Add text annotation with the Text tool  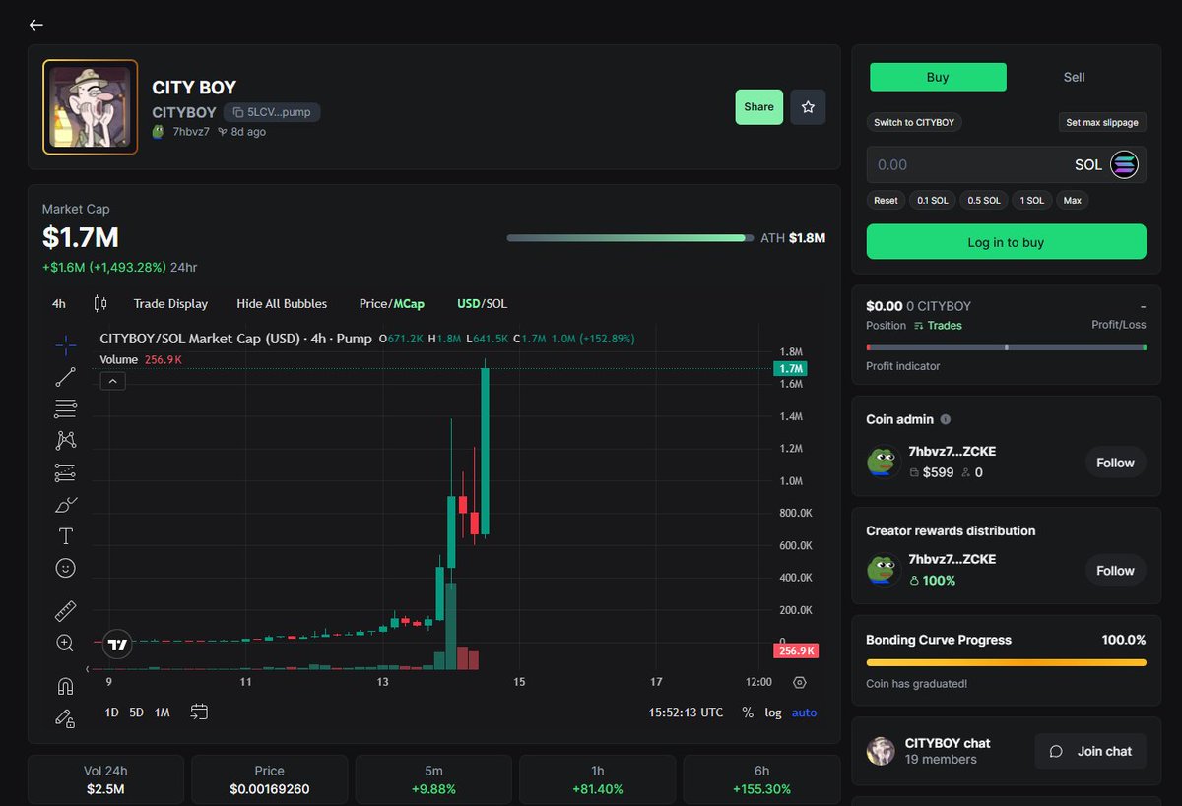click(x=65, y=536)
